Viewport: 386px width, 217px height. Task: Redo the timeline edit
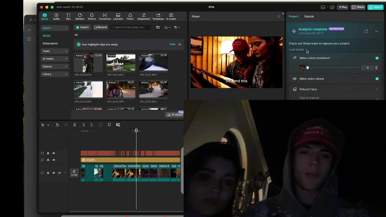pos(66,125)
